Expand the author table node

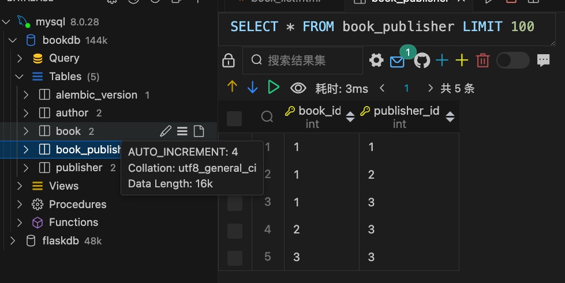26,113
